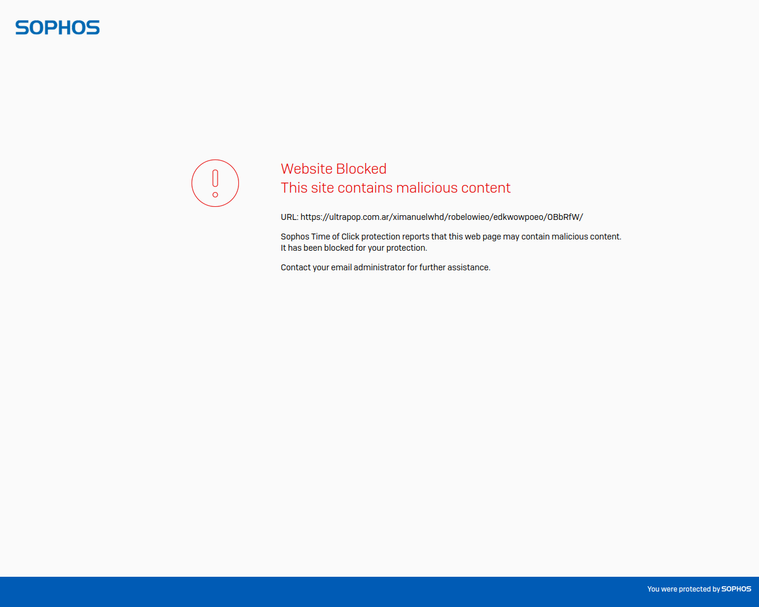This screenshot has height=607, width=759.
Task: Click 'This site contains malicious content' heading
Action: (x=396, y=188)
